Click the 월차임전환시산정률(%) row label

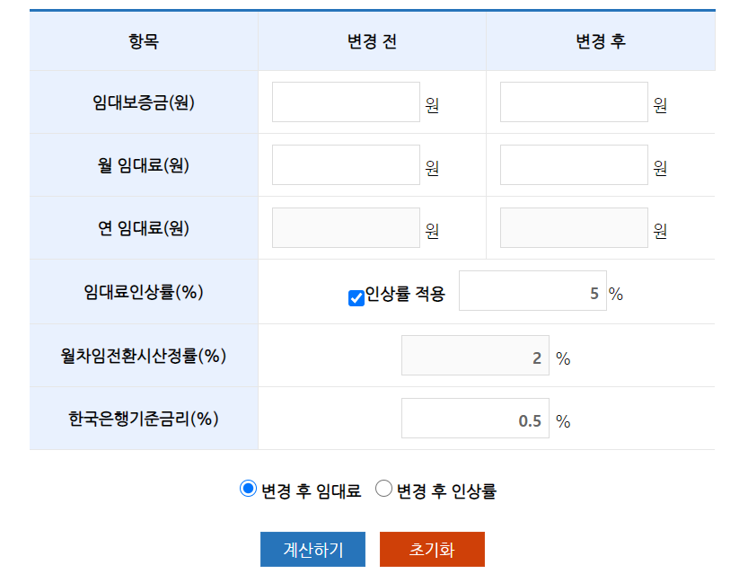click(144, 356)
